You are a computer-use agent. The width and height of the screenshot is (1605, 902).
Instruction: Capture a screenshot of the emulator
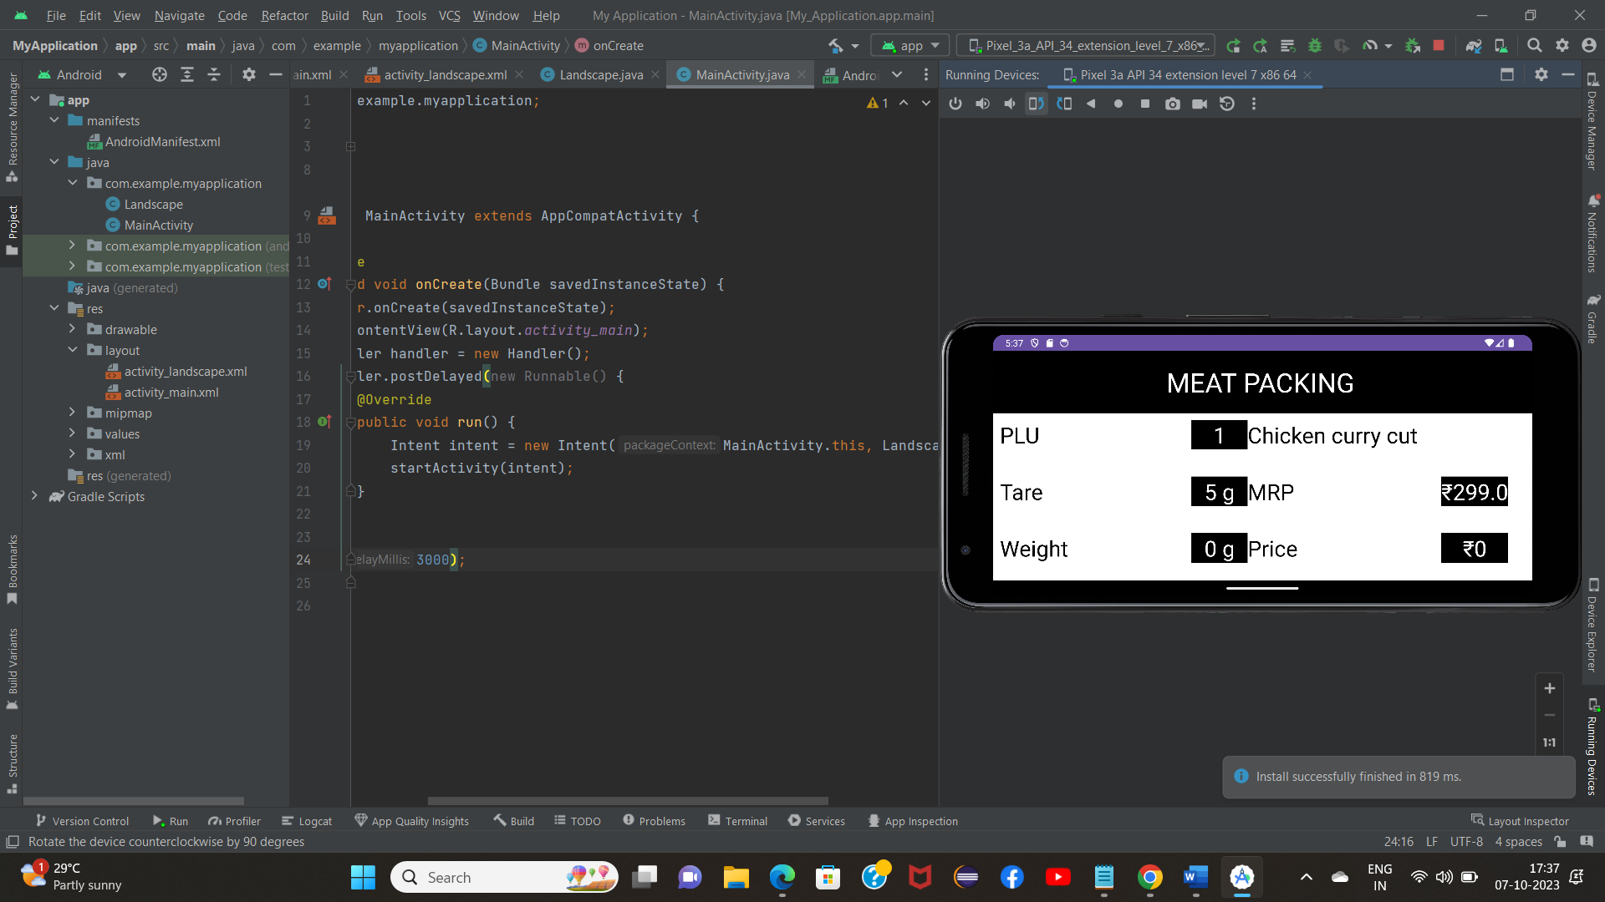1173,104
